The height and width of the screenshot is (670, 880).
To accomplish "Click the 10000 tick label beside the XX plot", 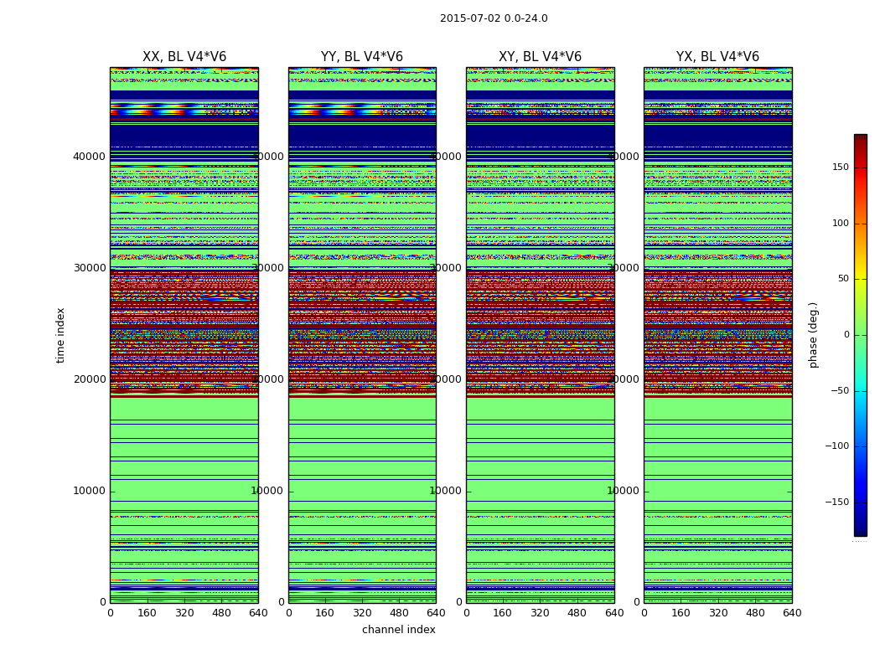I will coord(89,491).
